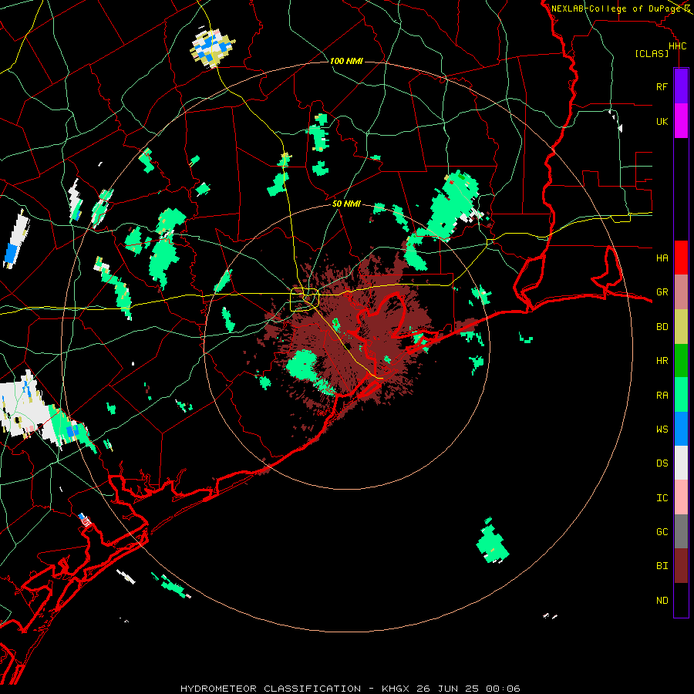Click the GR legend label
The image size is (694, 694).
(662, 292)
